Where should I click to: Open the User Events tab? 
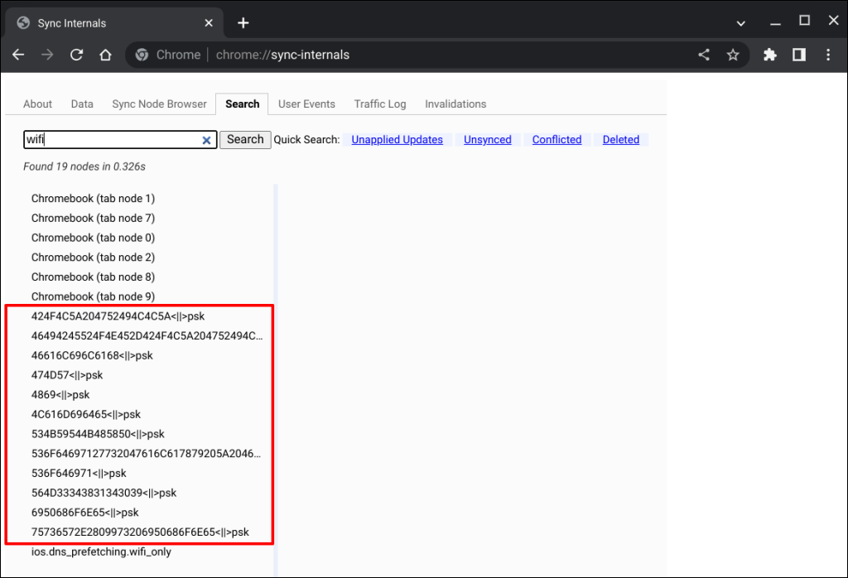[x=306, y=104]
